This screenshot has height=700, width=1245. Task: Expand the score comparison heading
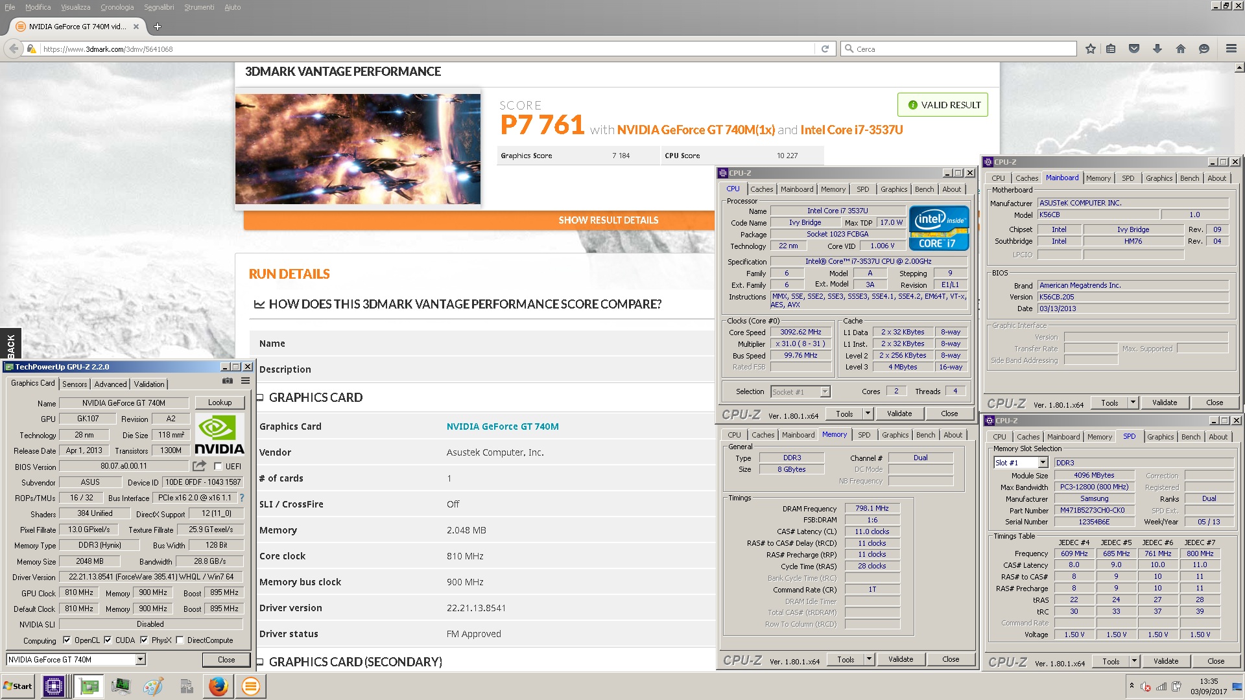tap(457, 304)
